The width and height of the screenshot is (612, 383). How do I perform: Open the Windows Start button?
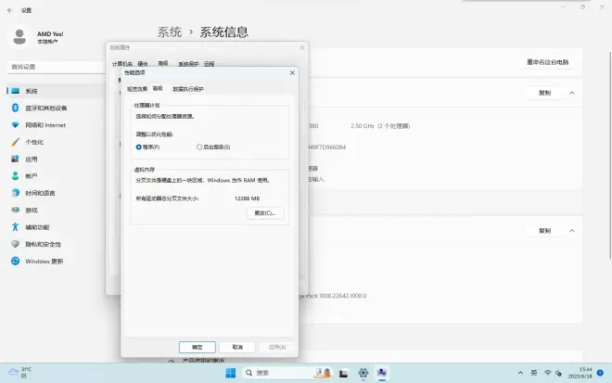pyautogui.click(x=230, y=373)
